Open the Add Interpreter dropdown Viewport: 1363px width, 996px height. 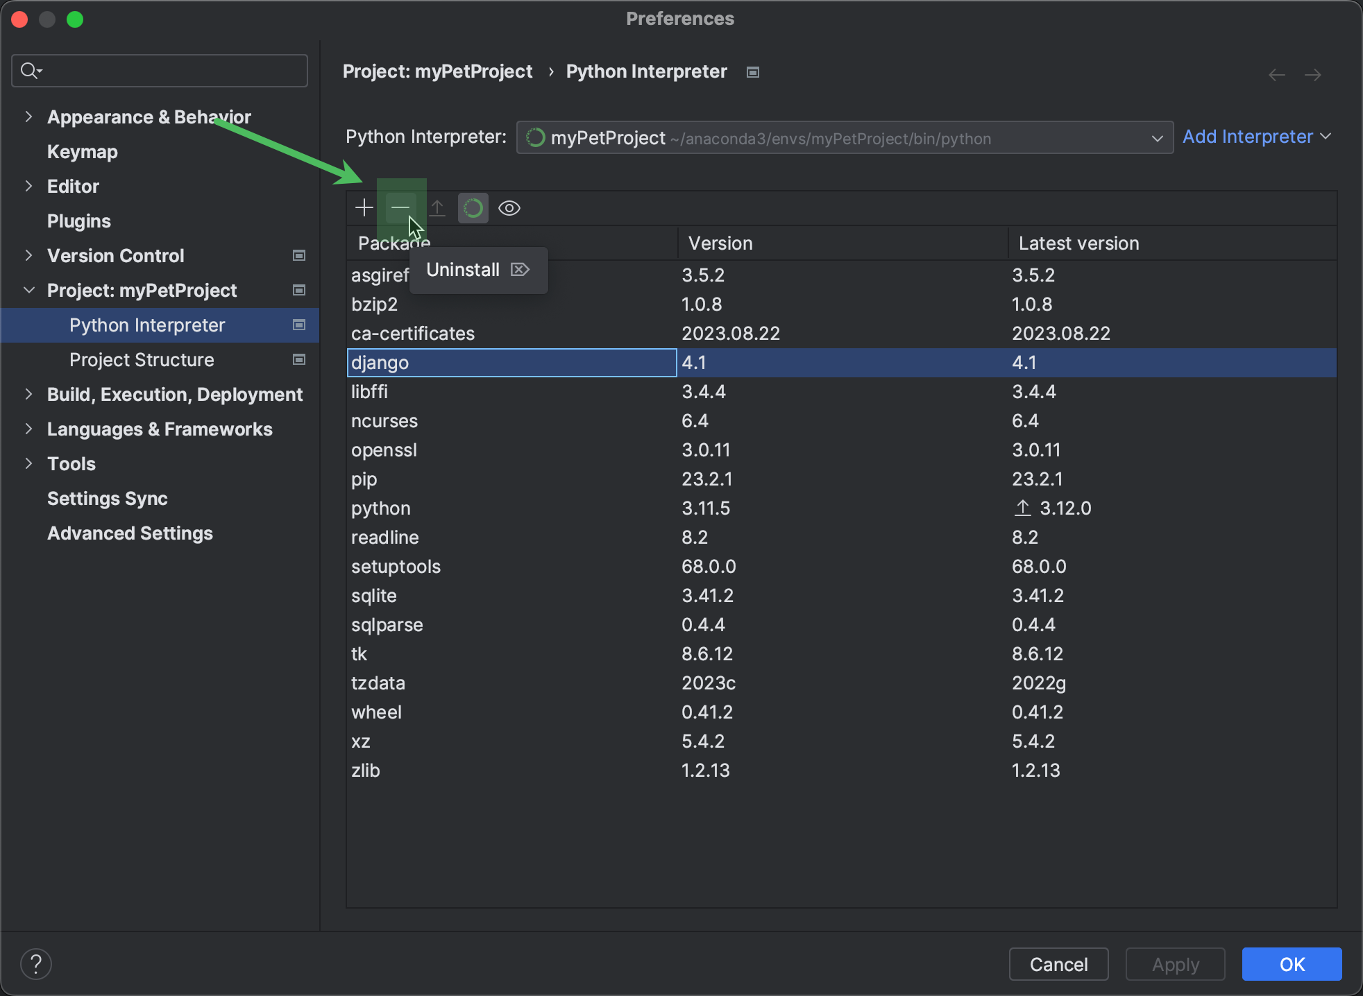[x=1256, y=136]
